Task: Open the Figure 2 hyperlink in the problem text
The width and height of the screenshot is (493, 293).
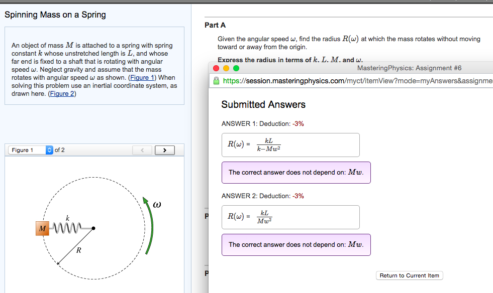Action: pyautogui.click(x=62, y=93)
